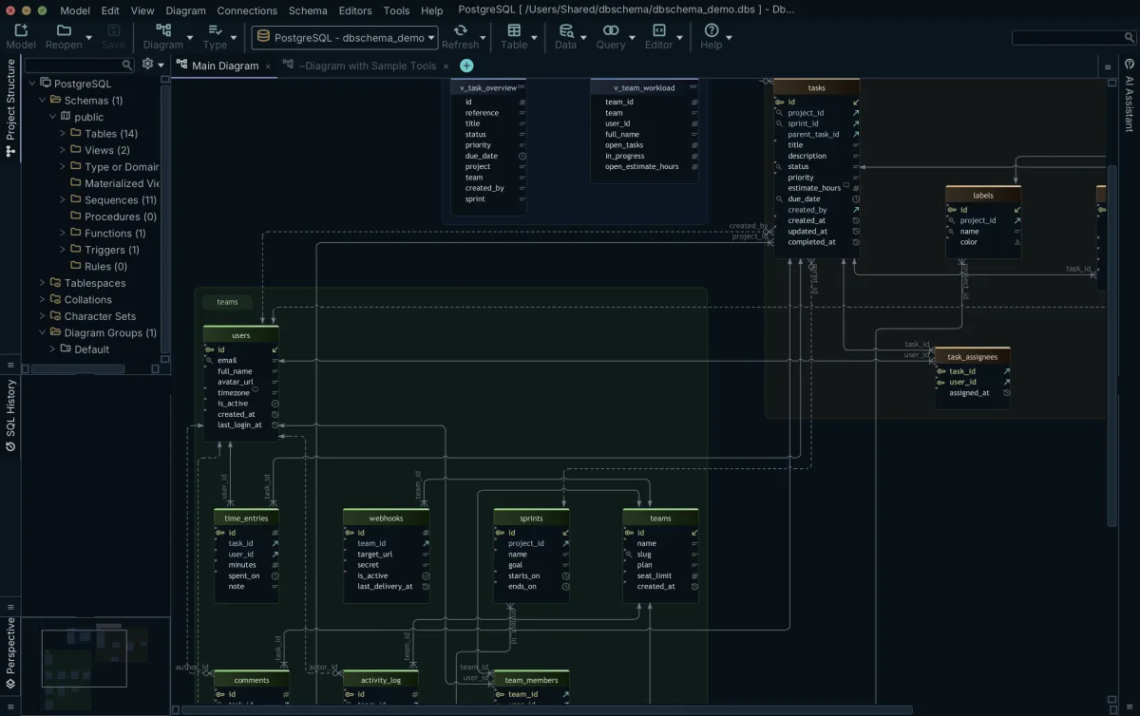Click the key icon of tasks id column

[x=779, y=102]
